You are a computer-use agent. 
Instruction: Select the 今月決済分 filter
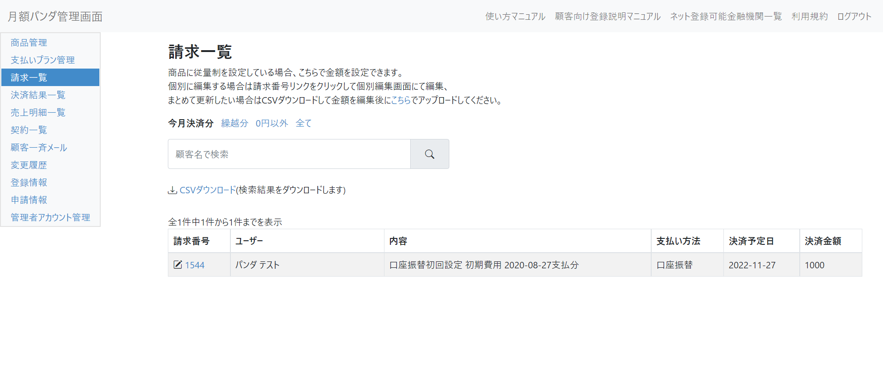point(191,123)
